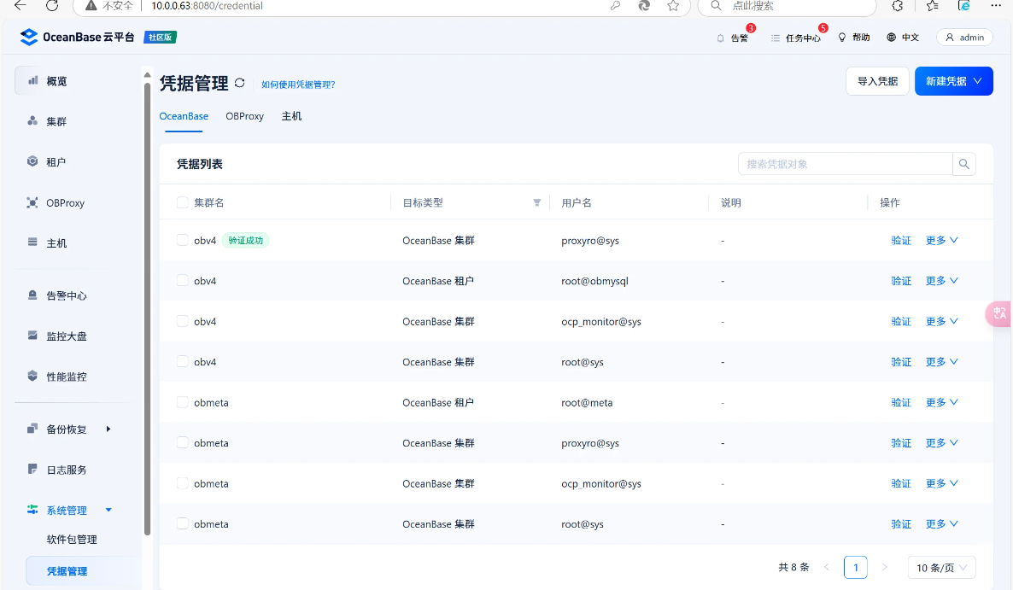This screenshot has width=1013, height=590.
Task: Reload the page with browser refresh icon
Action: tap(52, 6)
